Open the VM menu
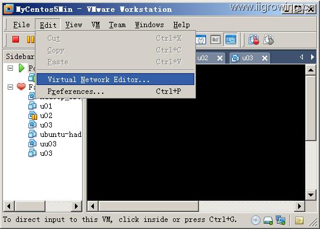This screenshot has width=320, height=229. click(96, 25)
